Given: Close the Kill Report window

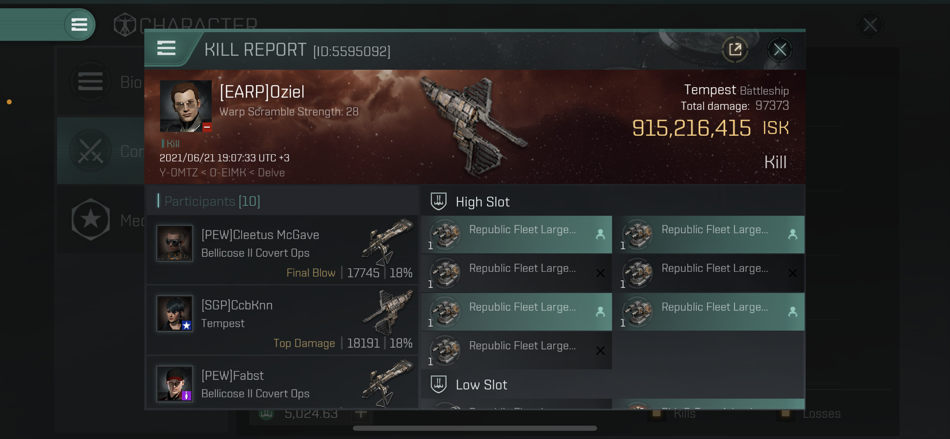Looking at the screenshot, I should pyautogui.click(x=780, y=49).
